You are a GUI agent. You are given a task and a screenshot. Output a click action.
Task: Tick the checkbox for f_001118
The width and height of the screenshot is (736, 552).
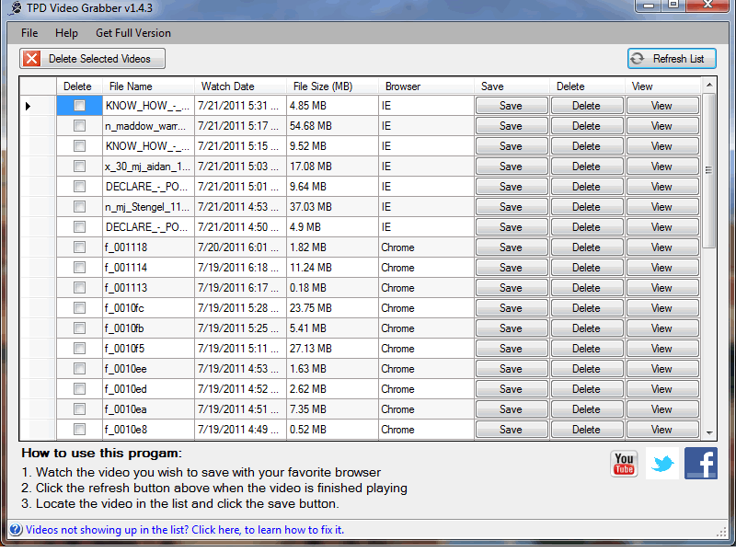coord(79,247)
